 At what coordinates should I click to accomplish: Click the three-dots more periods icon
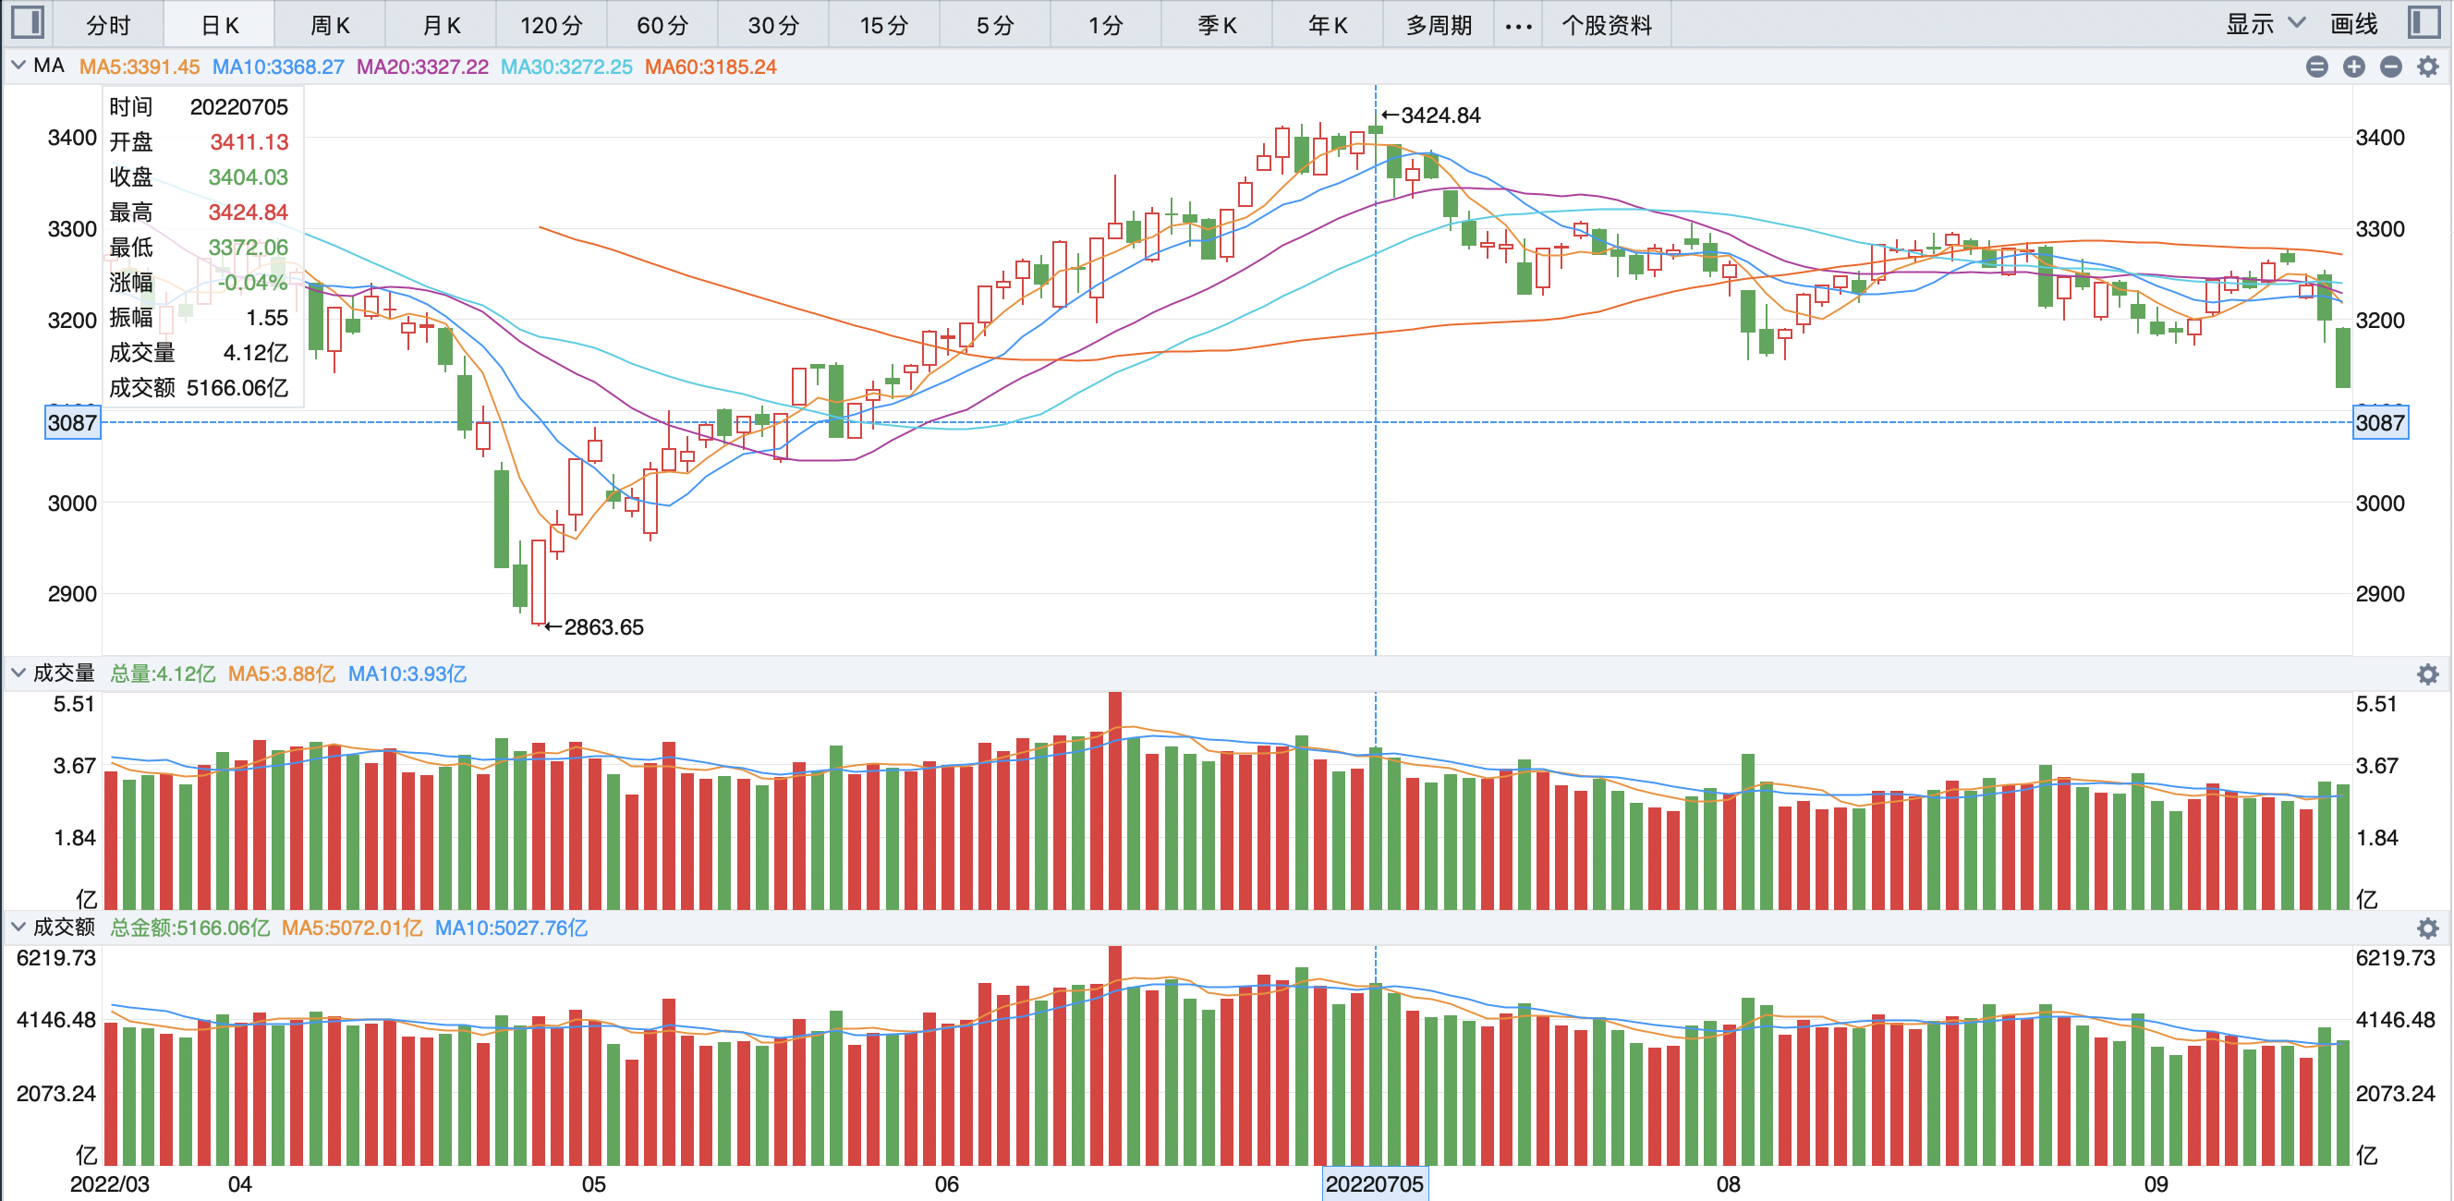pyautogui.click(x=1517, y=26)
